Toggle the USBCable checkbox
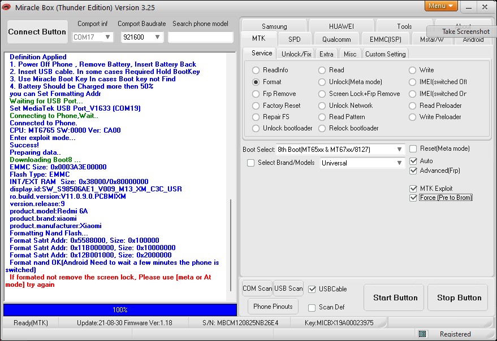497x341 pixels. (312, 289)
